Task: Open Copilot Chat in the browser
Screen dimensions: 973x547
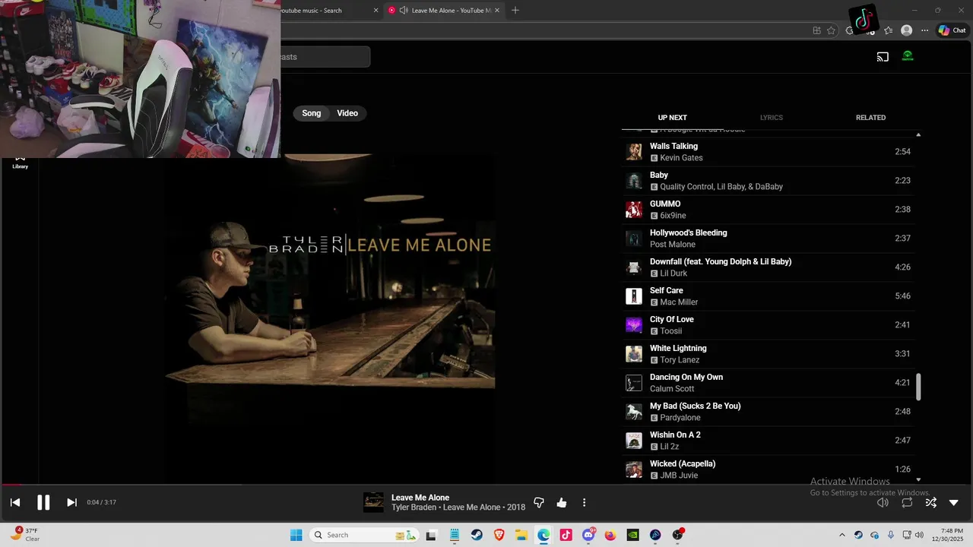Action: point(952,30)
